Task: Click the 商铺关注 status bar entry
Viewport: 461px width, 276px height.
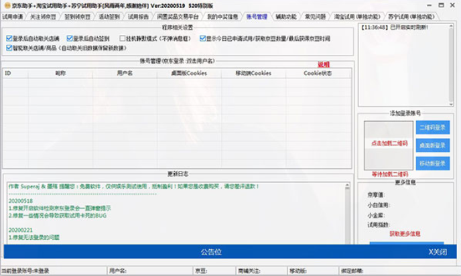Action: pyautogui.click(x=249, y=271)
